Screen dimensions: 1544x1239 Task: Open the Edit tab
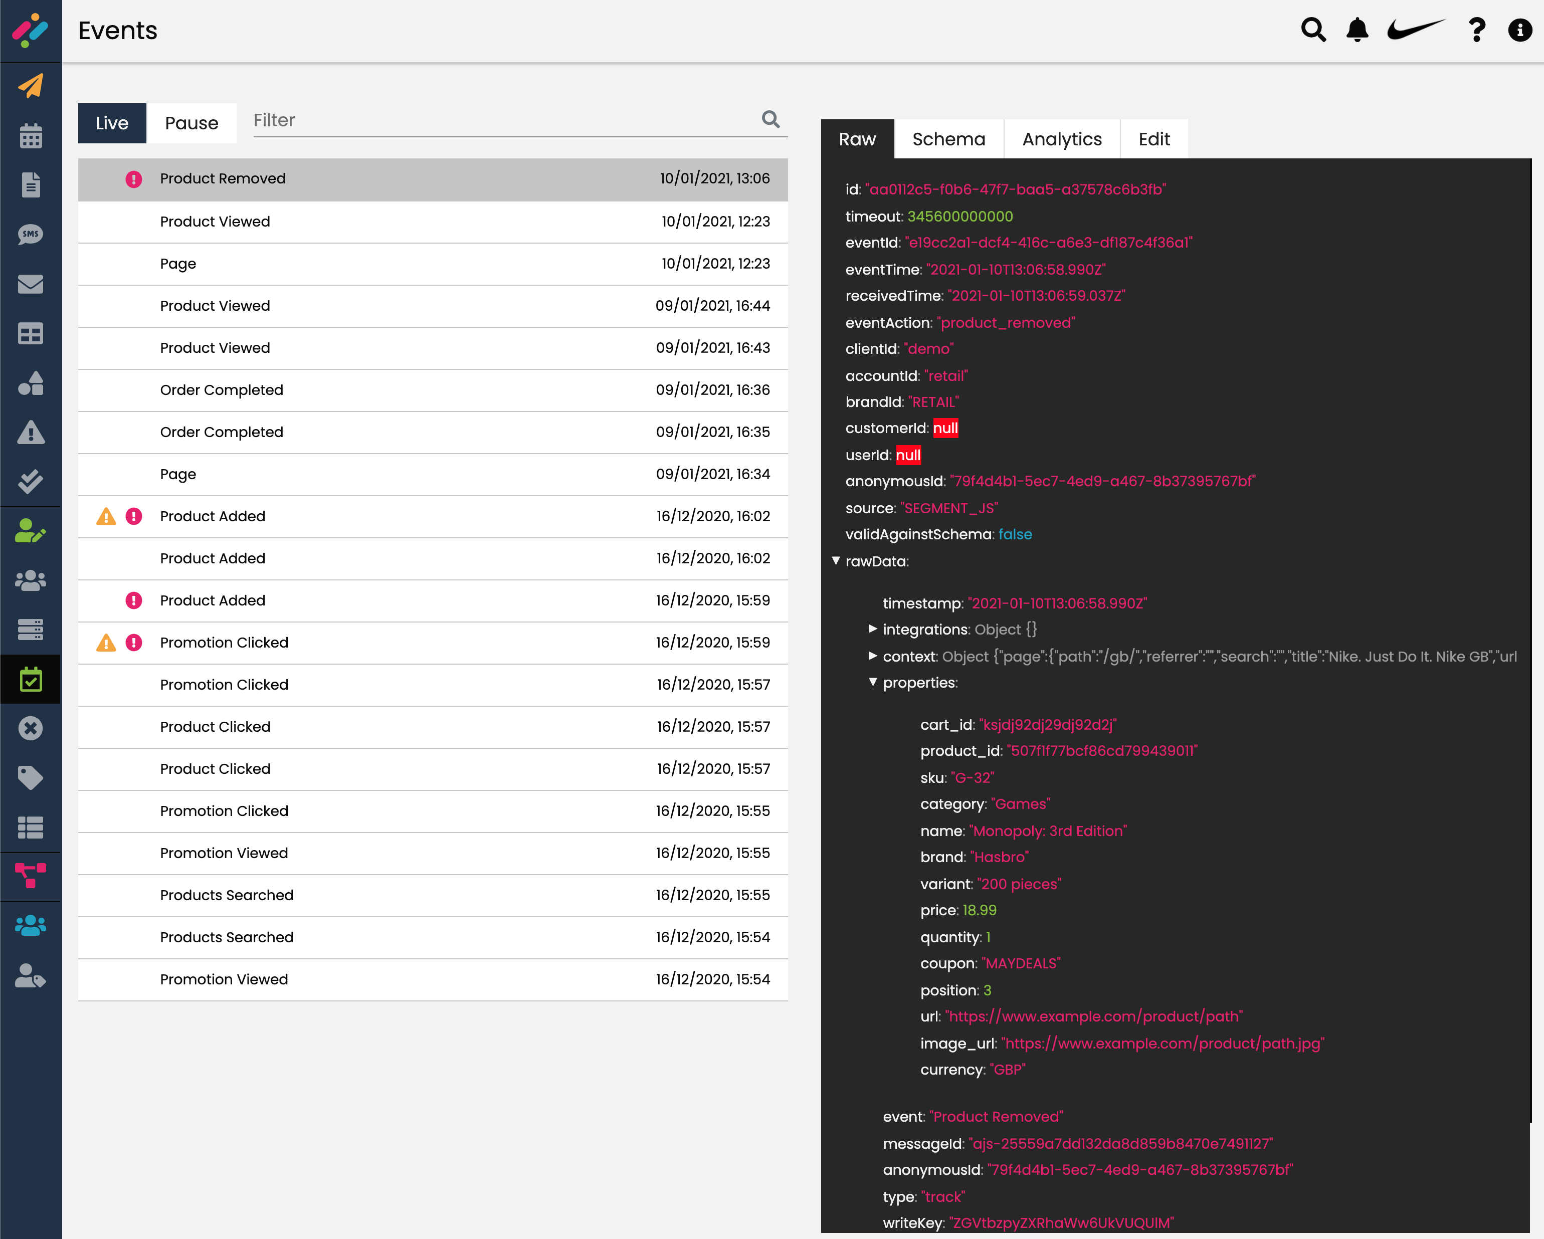pos(1153,139)
